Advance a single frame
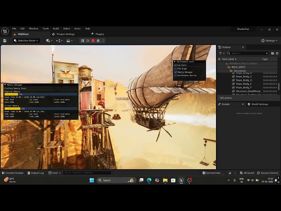This screenshot has height=211, width=281. [88, 41]
